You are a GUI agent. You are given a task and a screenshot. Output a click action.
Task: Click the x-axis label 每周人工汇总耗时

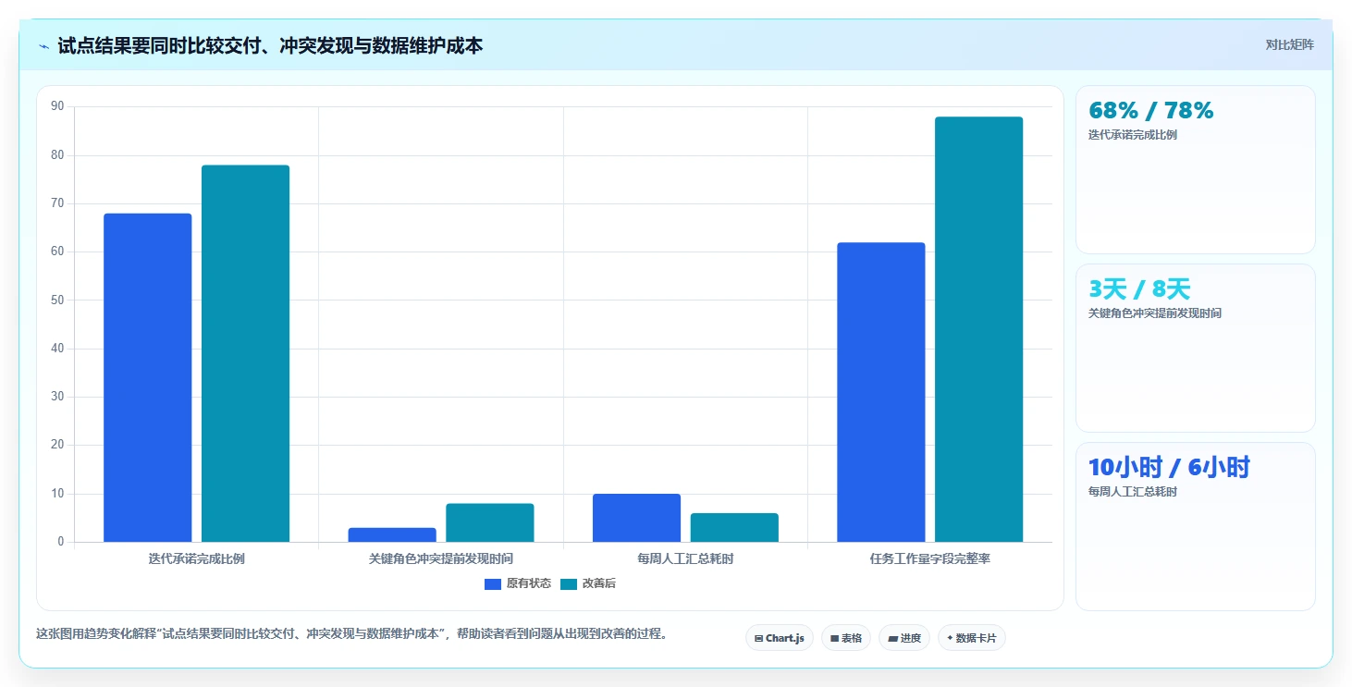(685, 558)
